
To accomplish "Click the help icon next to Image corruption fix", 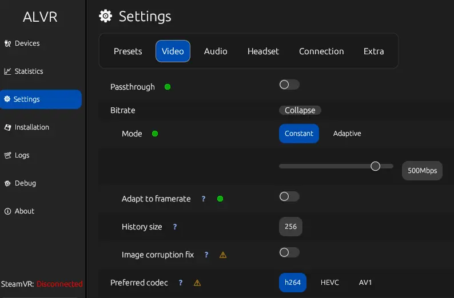I will click(206, 255).
